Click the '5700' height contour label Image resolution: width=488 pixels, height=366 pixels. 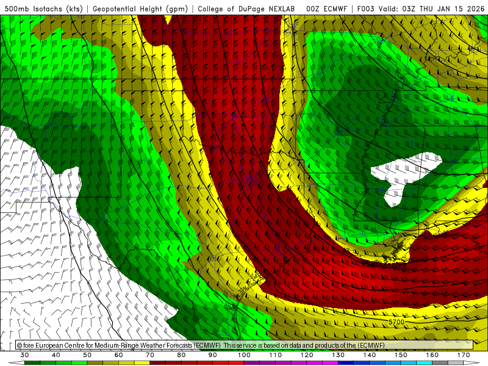[396, 322]
